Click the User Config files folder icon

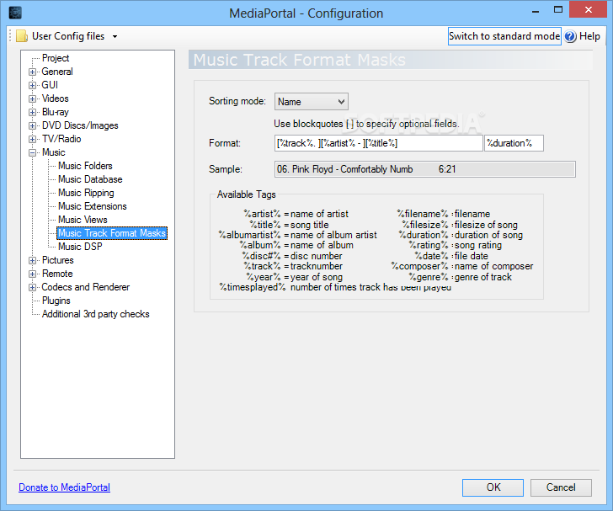tap(22, 36)
